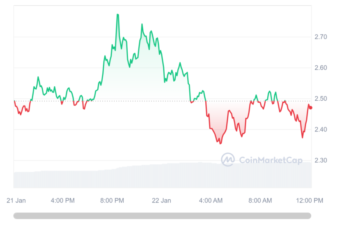349x233 pixels.
Task: Click the CoinMarketCap logo icon watermark
Action: click(228, 159)
